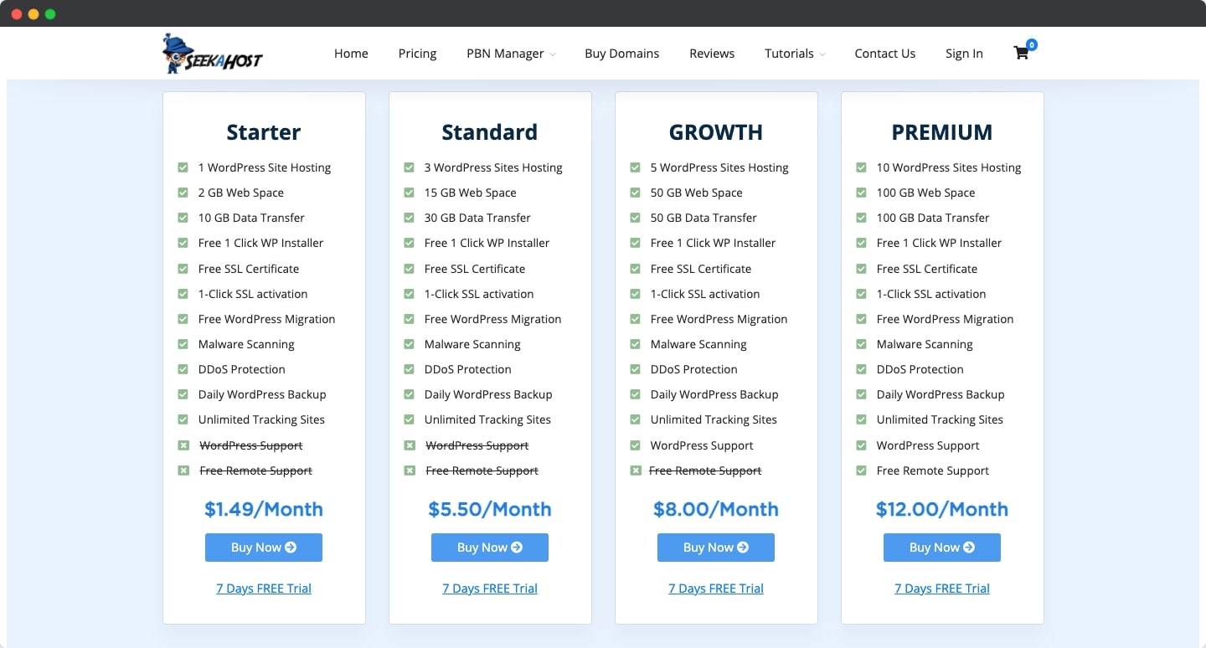Click the green checkmark beside Starter's Malware Scanning
Image resolution: width=1206 pixels, height=648 pixels.
(x=183, y=344)
